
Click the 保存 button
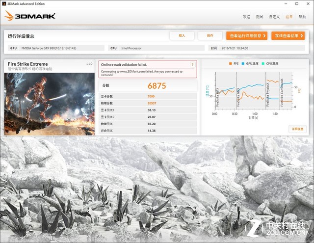[x=210, y=36]
